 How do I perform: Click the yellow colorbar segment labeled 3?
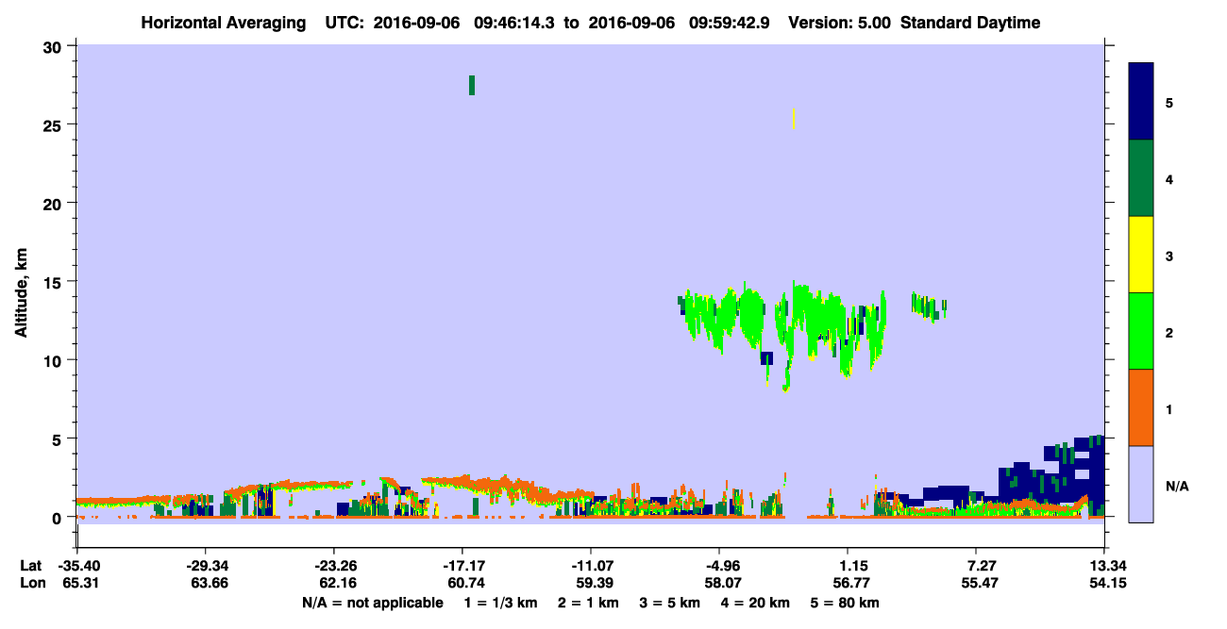(1141, 255)
